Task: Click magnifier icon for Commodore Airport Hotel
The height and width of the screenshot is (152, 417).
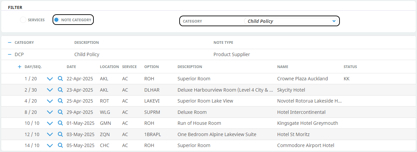Action: (x=60, y=145)
